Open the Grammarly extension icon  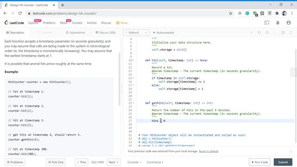pos(247,13)
